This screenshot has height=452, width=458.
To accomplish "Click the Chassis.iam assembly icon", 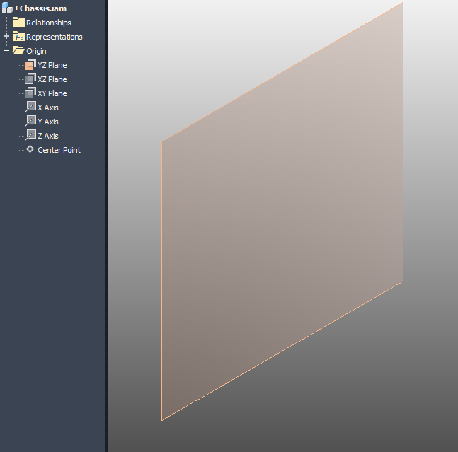I will [x=7, y=8].
